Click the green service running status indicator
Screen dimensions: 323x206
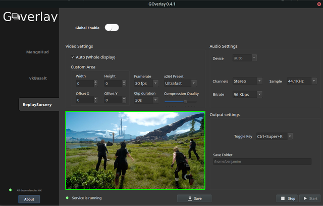tap(68, 198)
